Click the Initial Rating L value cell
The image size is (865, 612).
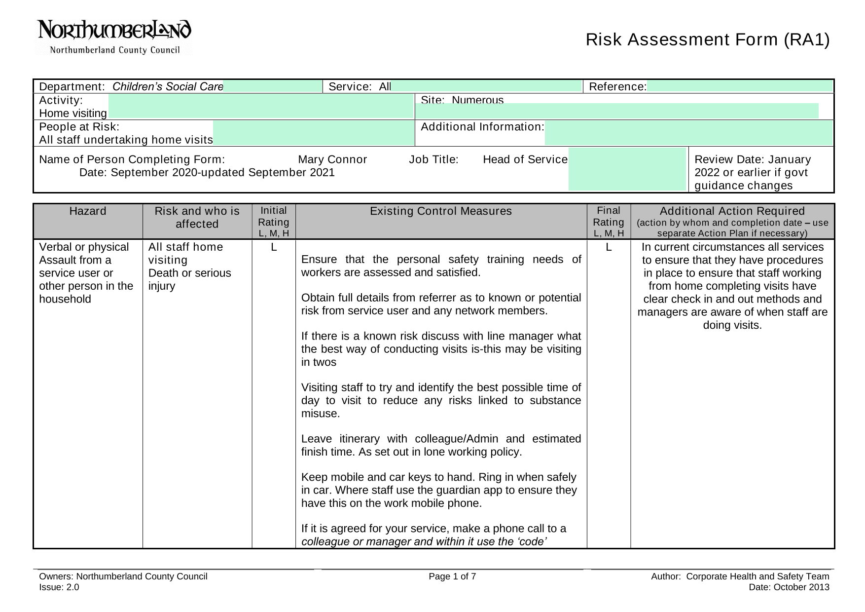274,247
